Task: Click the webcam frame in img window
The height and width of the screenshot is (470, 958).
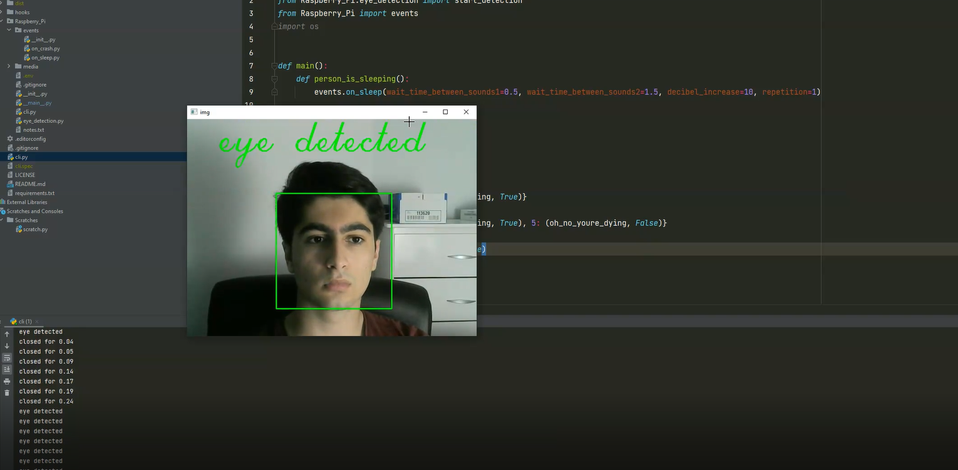Action: pos(332,227)
